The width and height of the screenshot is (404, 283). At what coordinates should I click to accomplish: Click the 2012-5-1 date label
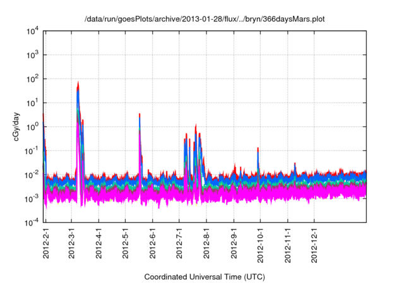click(125, 243)
